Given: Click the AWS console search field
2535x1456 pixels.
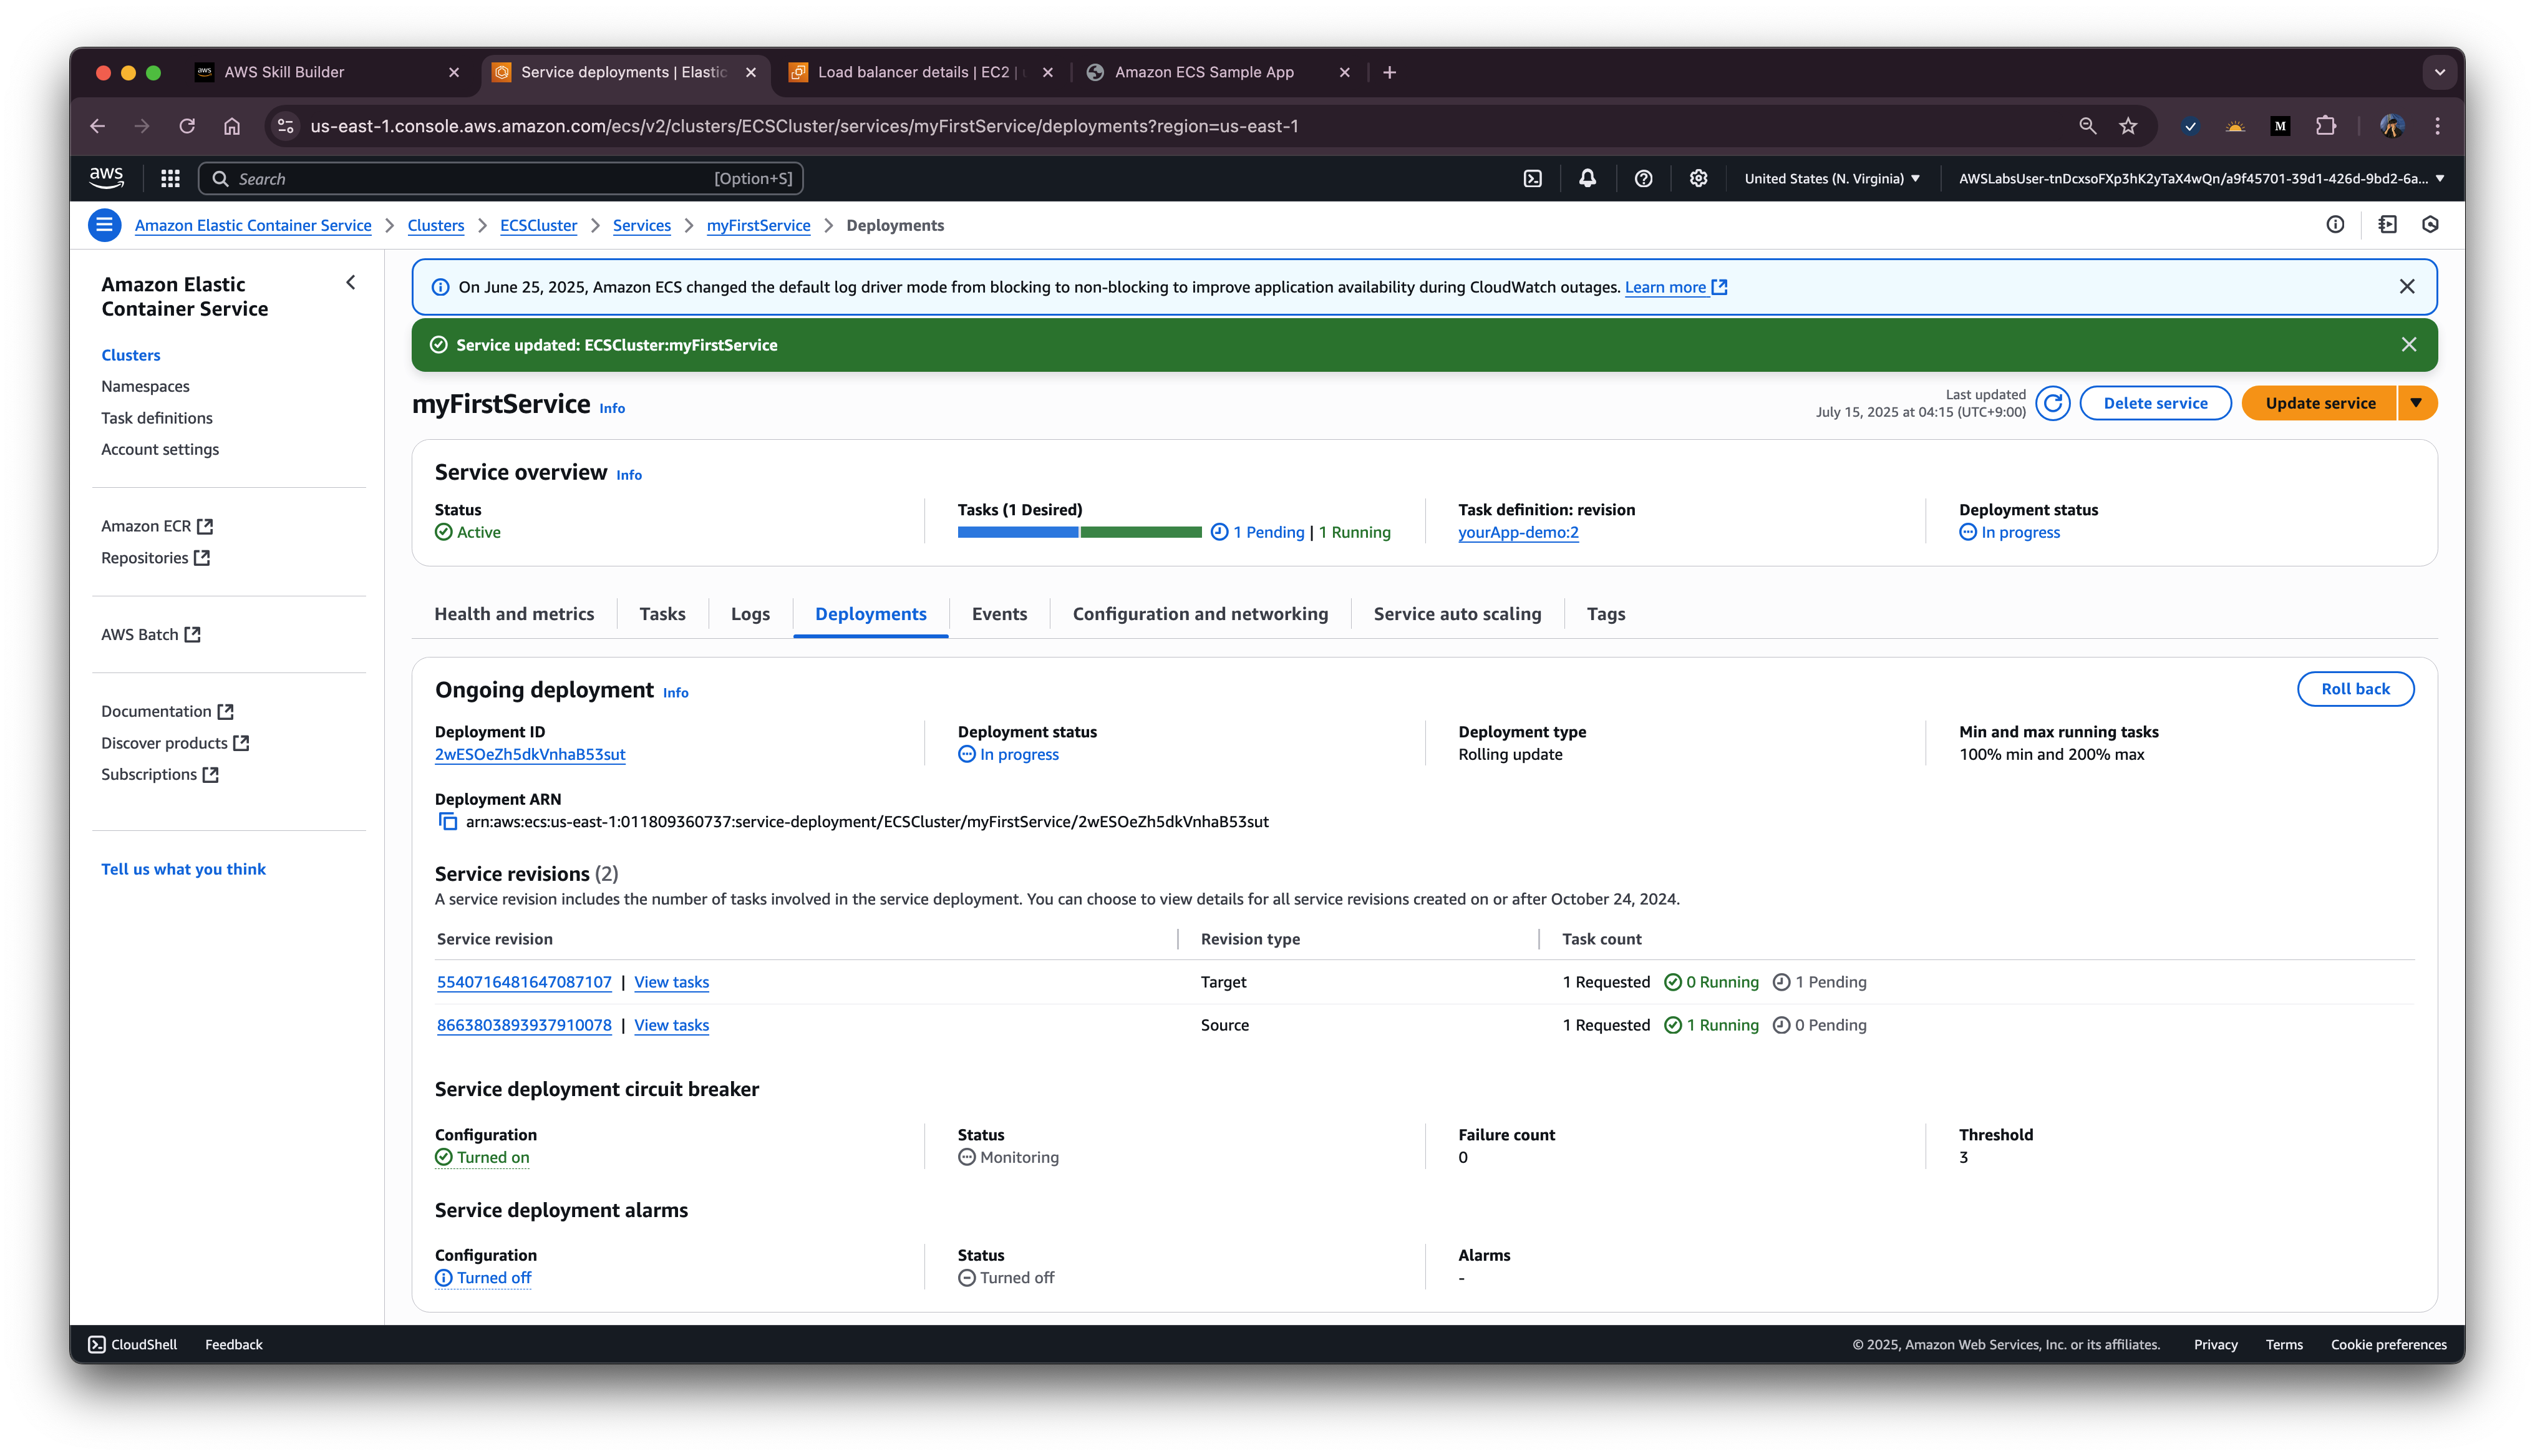Looking at the screenshot, I should (x=501, y=179).
